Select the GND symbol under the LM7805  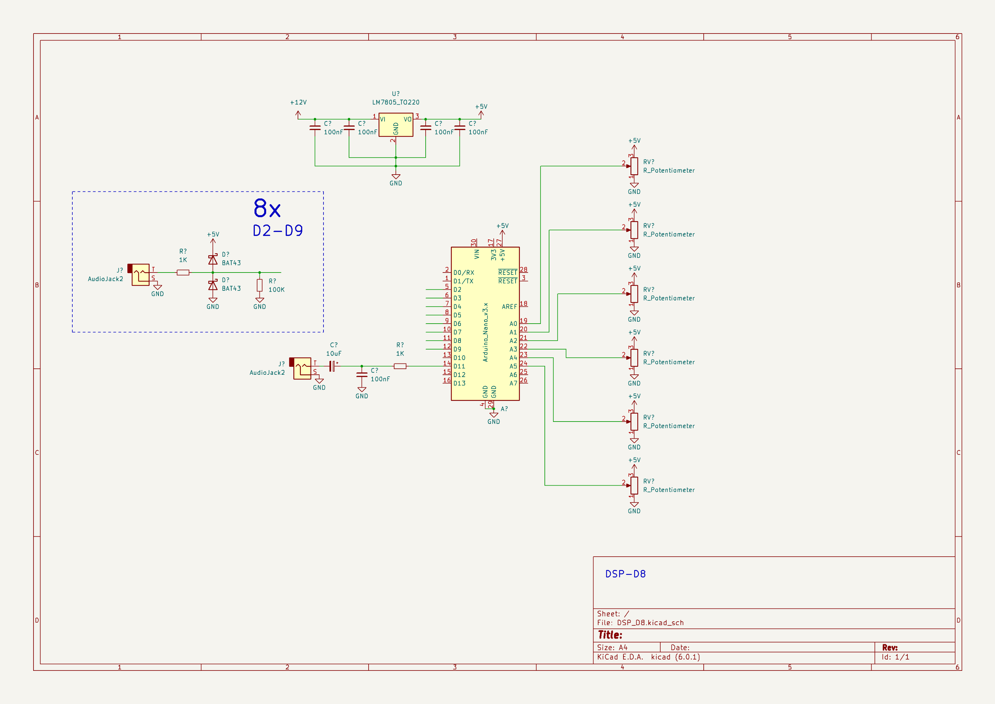pos(396,177)
